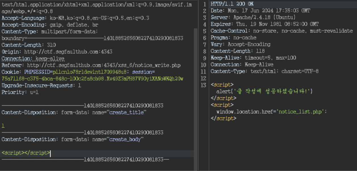Click the create_title value 1
357x171 pixels.
coord(3,126)
